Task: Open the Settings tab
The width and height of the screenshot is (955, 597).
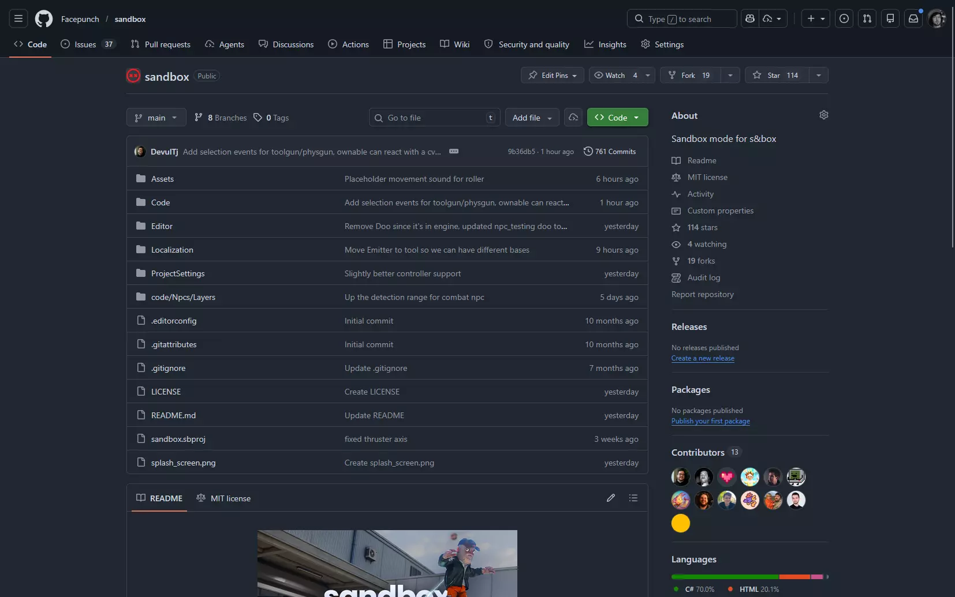Action: tap(662, 44)
